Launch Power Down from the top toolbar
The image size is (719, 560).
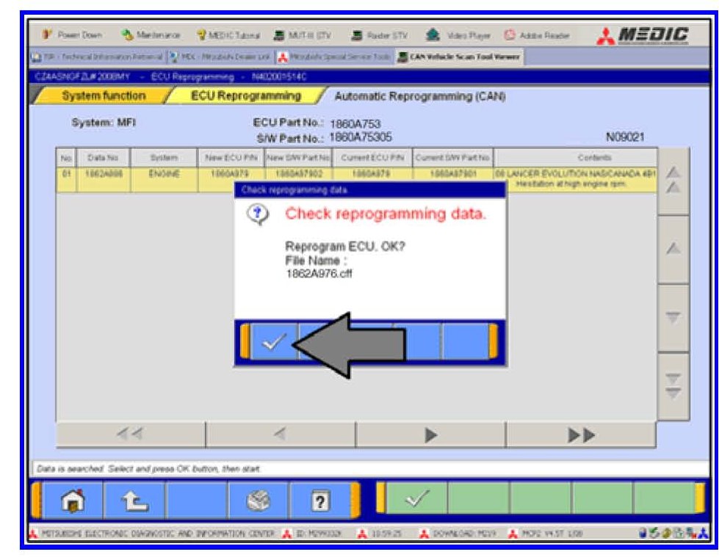[x=72, y=36]
